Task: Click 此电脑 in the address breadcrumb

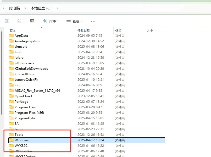Action: pyautogui.click(x=14, y=8)
